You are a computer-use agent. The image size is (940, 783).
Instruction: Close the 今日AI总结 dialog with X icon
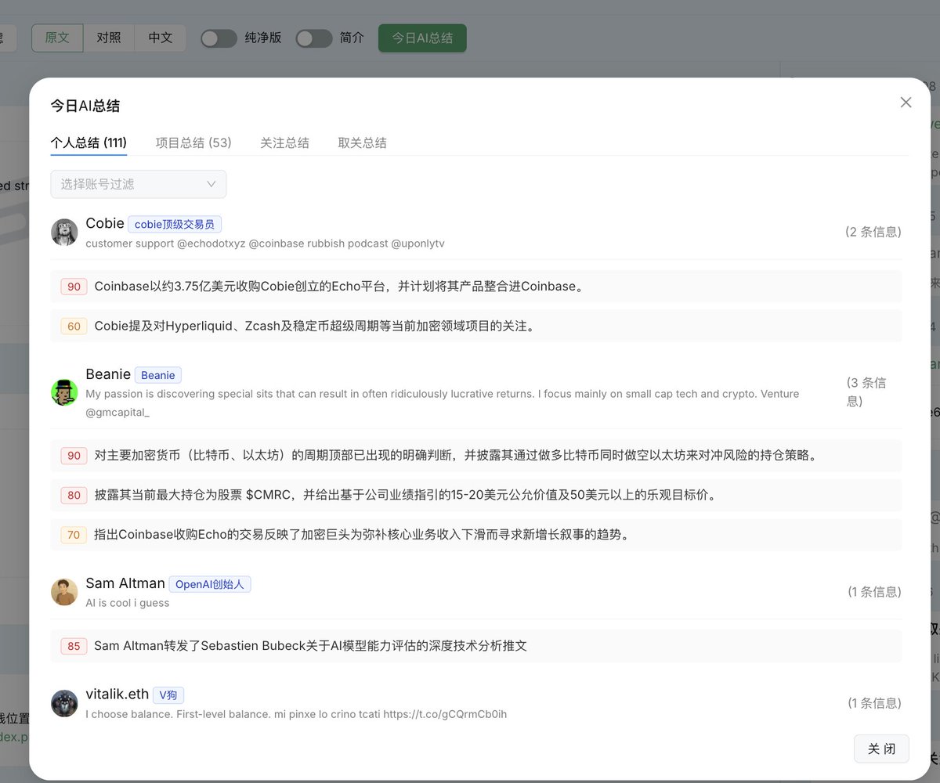tap(906, 103)
